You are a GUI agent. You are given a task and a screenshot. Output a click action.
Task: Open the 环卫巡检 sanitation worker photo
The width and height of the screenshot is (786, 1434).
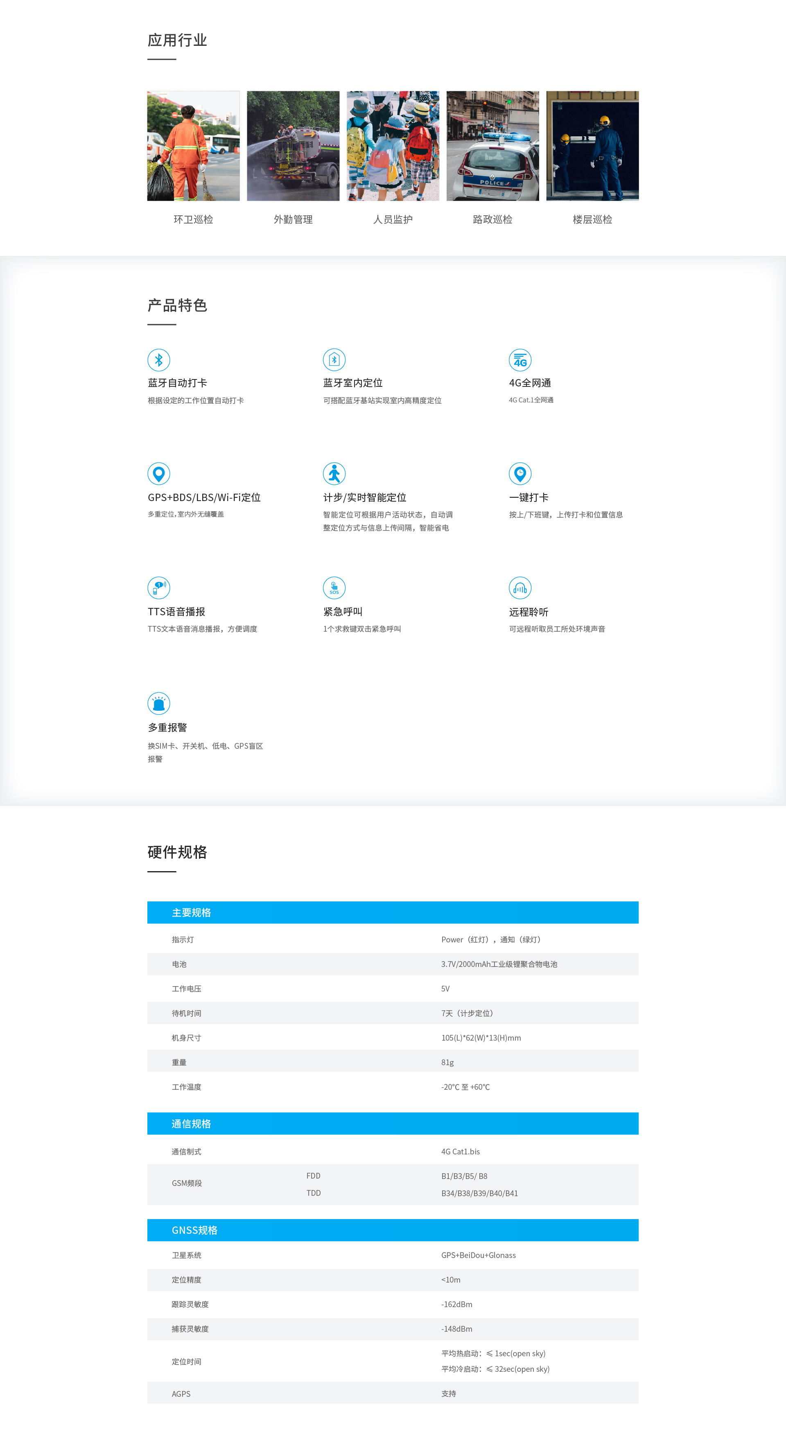193,146
